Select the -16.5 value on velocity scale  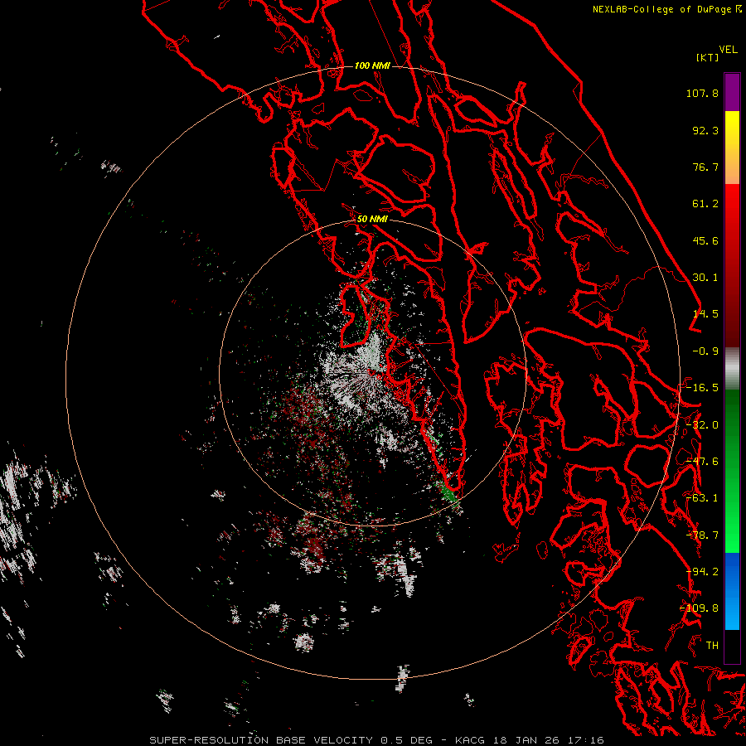point(702,388)
